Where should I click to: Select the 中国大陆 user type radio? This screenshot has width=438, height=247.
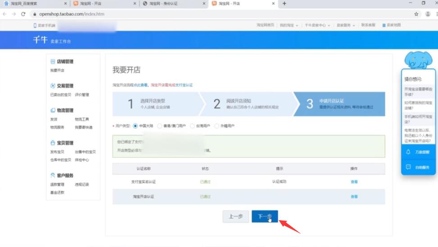pyautogui.click(x=135, y=126)
